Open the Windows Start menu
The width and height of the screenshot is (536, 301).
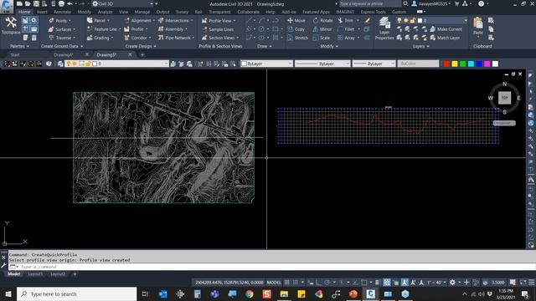8,293
